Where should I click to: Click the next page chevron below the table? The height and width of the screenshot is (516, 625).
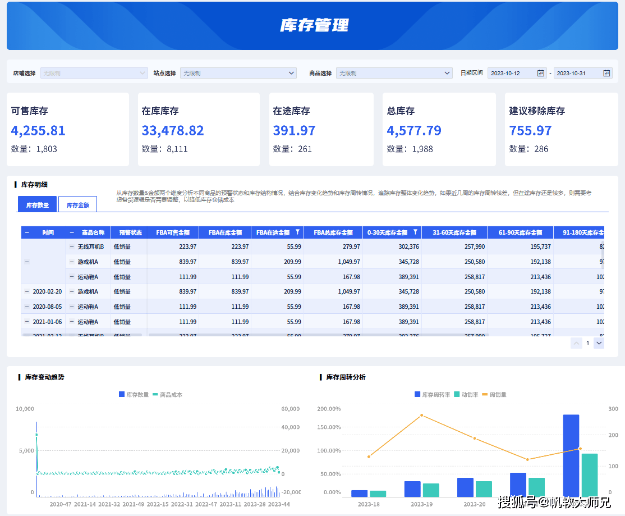pos(598,343)
